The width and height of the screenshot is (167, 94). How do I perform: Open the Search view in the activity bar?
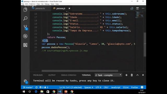tap(25, 19)
